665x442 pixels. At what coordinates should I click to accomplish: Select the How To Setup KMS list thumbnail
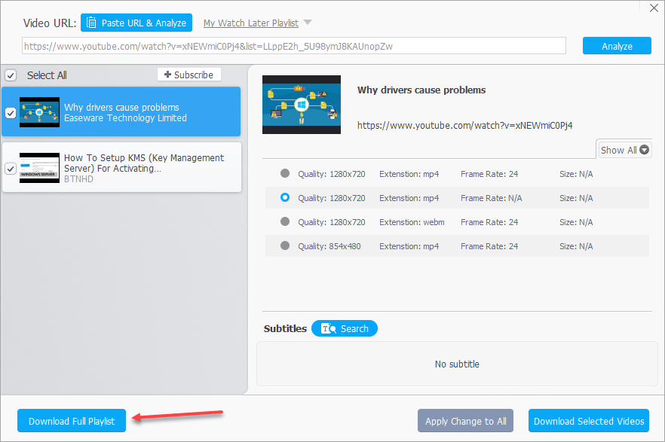click(x=39, y=168)
